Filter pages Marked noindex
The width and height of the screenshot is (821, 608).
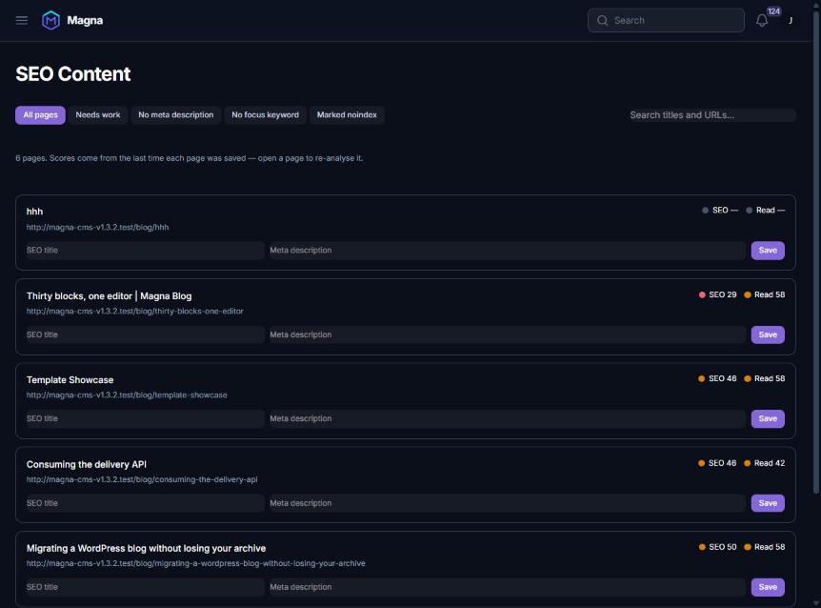pos(347,115)
